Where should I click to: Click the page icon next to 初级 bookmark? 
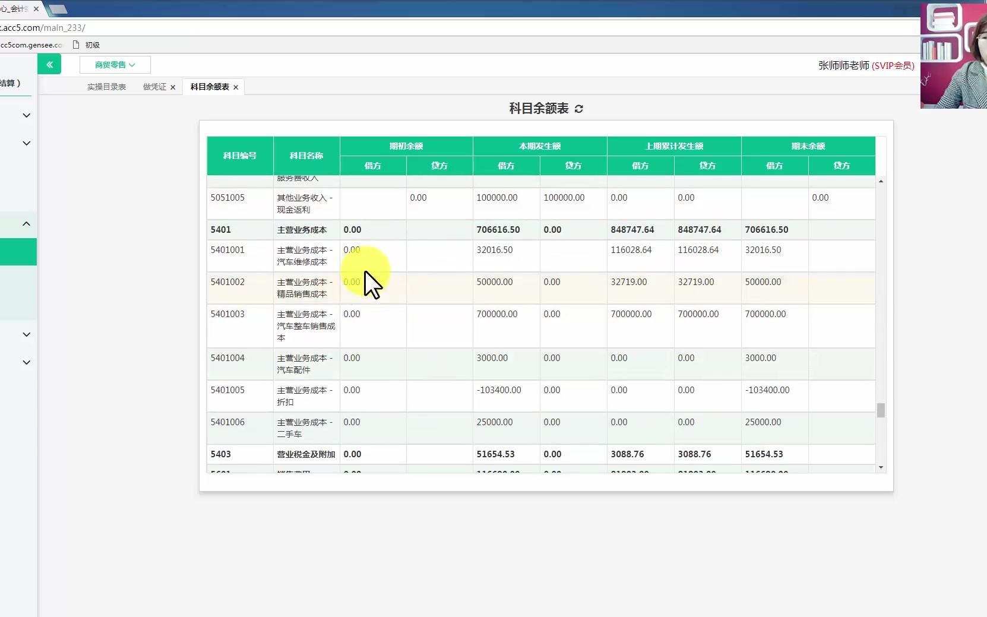coord(75,44)
